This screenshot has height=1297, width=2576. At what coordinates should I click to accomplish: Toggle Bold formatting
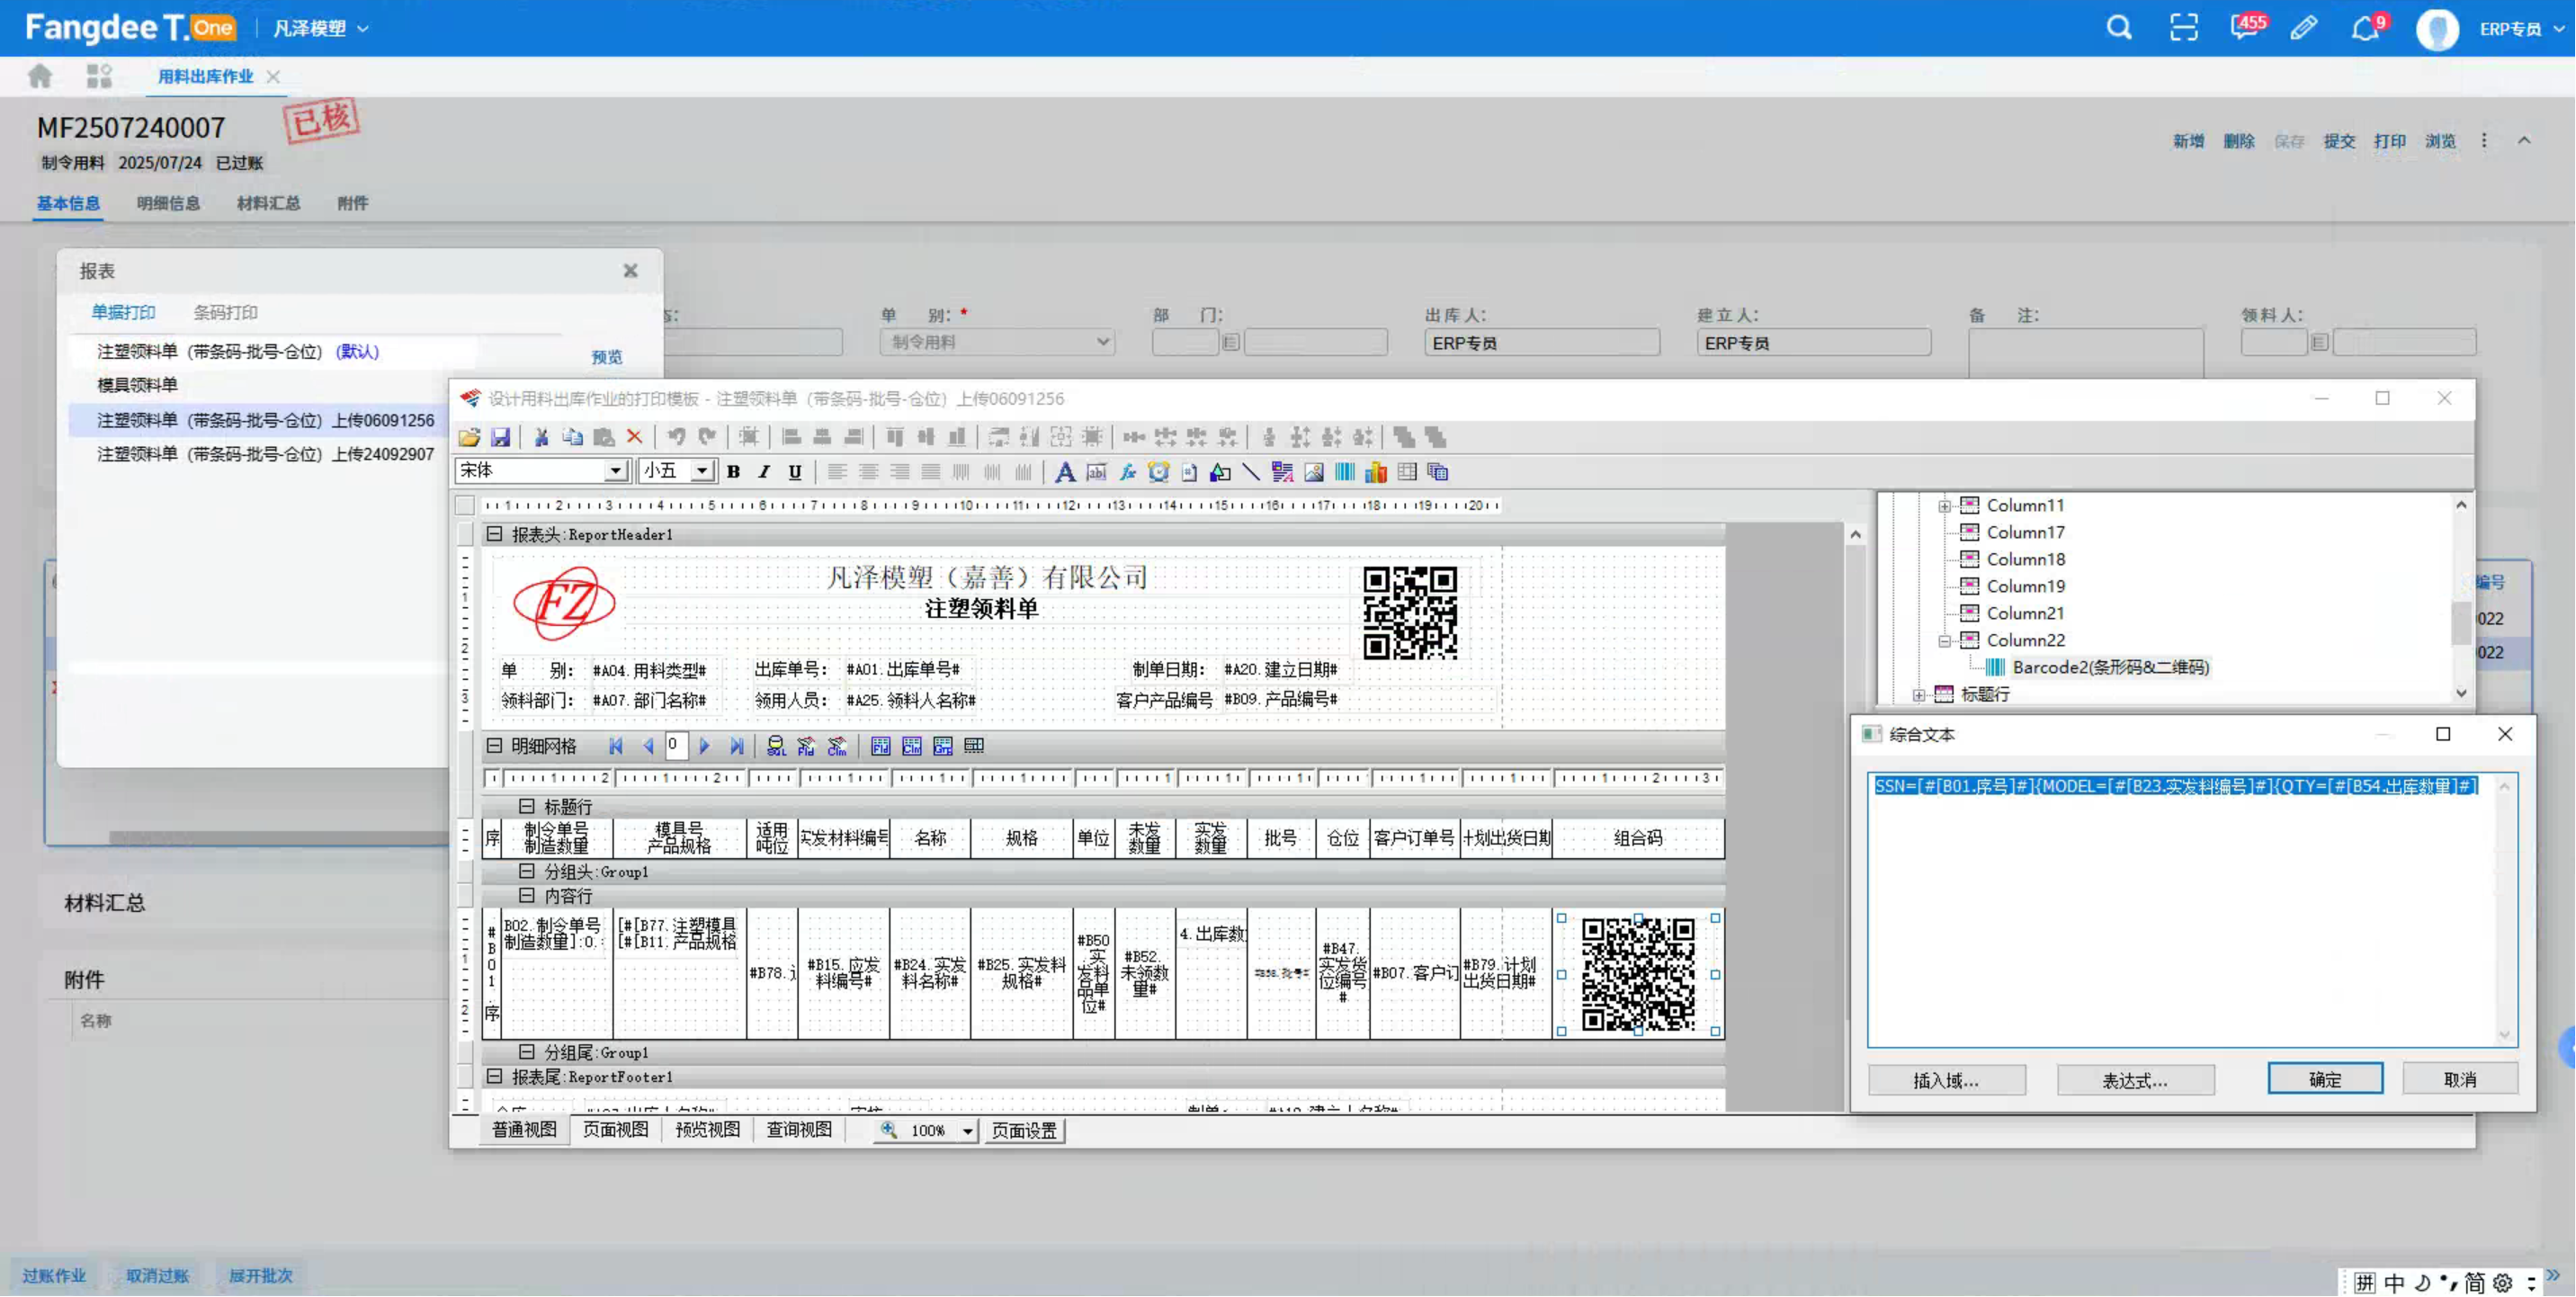pyautogui.click(x=733, y=472)
